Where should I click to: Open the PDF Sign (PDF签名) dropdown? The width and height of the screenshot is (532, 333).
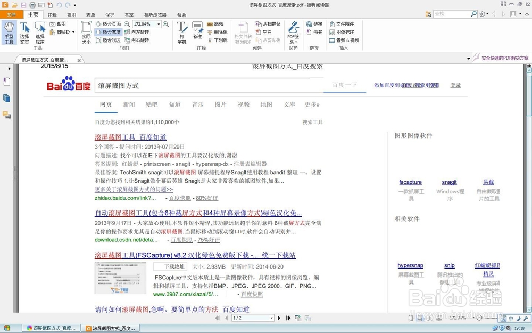pyautogui.click(x=293, y=33)
